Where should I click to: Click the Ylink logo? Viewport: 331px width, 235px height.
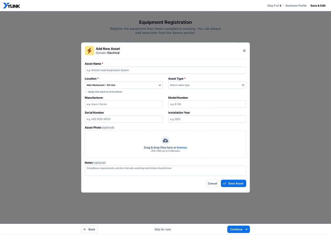tap(12, 6)
